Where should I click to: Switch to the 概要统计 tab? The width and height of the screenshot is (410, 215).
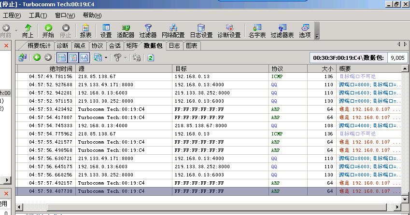pyautogui.click(x=39, y=46)
